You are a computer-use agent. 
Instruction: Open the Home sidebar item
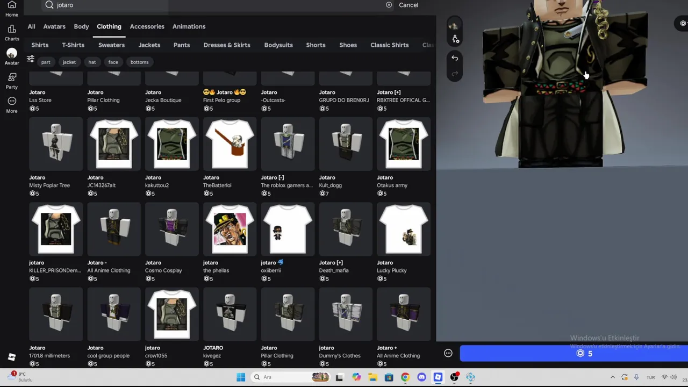[x=11, y=9]
